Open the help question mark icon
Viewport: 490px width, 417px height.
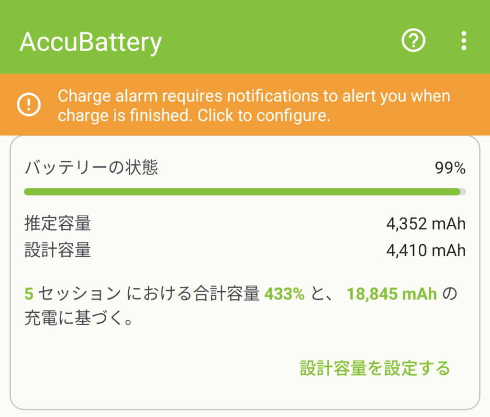(413, 41)
